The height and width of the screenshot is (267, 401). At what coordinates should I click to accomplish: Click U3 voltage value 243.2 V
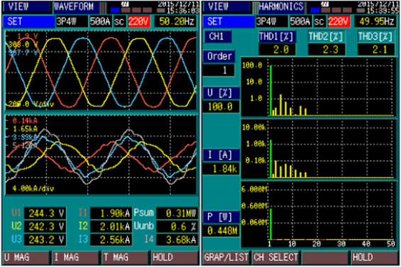[x=45, y=240]
